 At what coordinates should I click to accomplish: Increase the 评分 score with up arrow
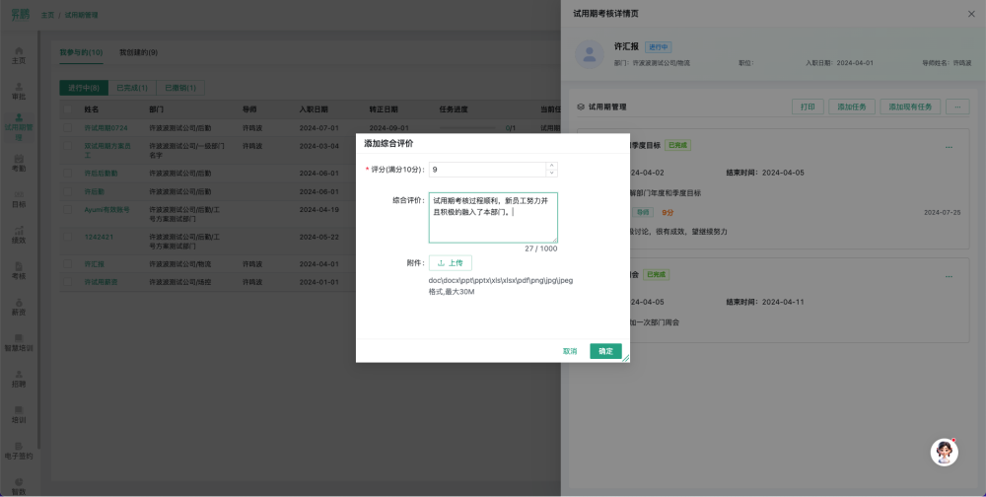point(551,166)
